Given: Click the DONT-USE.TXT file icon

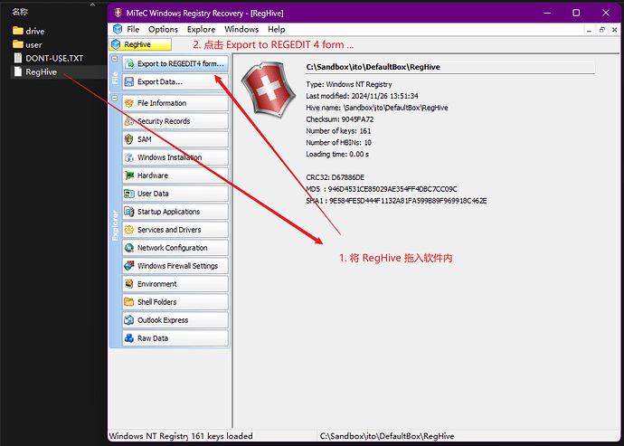Looking at the screenshot, I should (x=18, y=58).
